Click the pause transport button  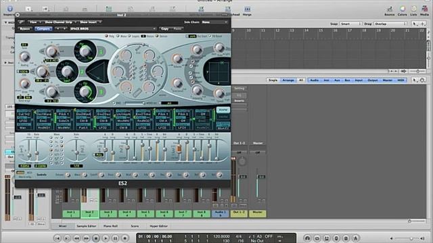tap(115, 238)
